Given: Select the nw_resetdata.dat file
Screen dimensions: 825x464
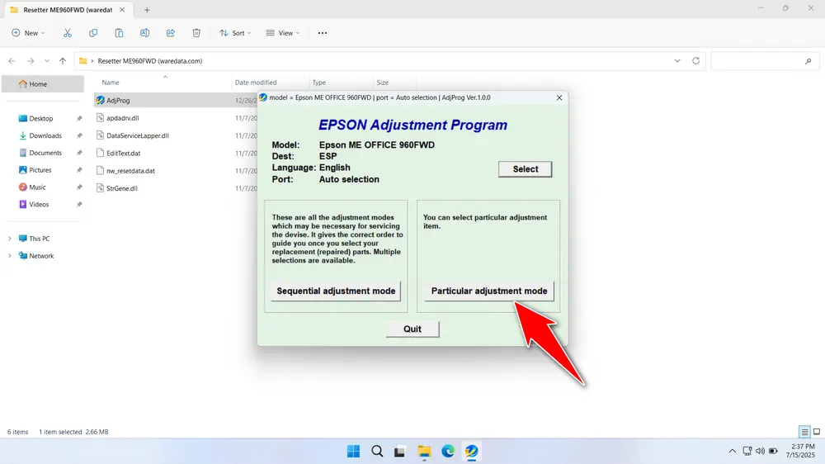Looking at the screenshot, I should click(130, 171).
